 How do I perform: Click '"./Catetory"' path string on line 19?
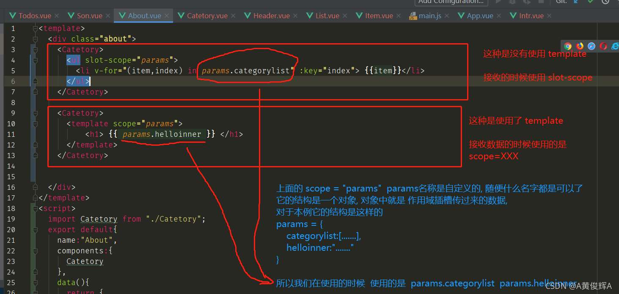[173, 219]
